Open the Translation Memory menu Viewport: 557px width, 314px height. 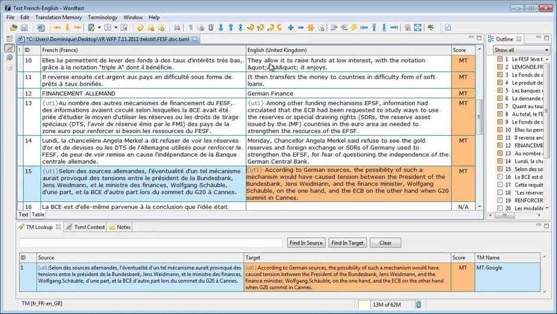pos(58,17)
